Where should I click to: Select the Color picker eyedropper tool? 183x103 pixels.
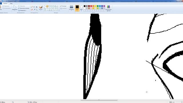click(x=34, y=9)
